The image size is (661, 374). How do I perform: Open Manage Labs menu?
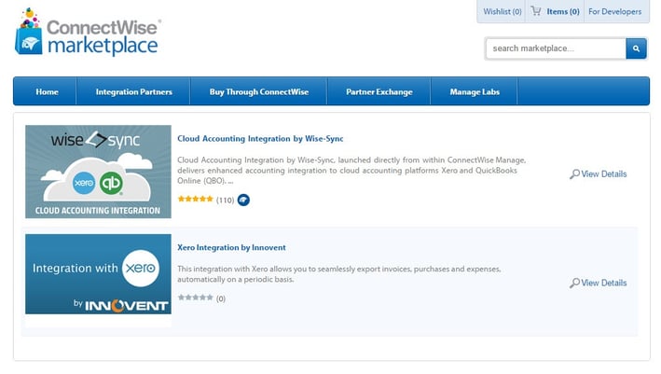tap(475, 91)
